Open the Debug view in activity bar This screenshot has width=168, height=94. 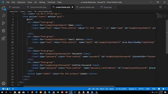coord(3,31)
